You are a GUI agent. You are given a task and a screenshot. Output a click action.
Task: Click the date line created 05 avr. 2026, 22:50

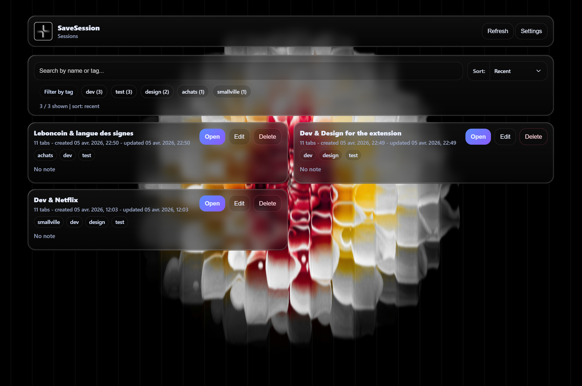tap(112, 143)
